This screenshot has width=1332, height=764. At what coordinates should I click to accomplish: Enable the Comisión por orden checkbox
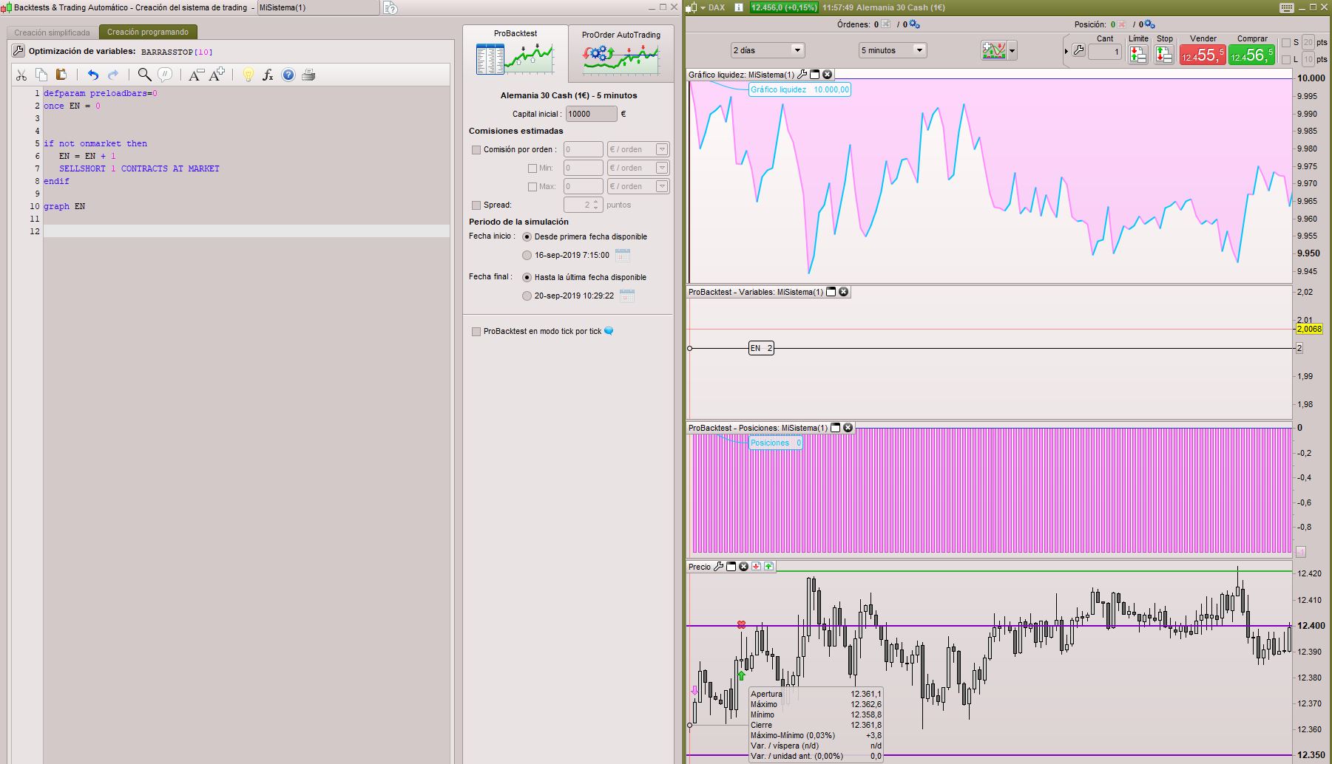[x=476, y=150]
